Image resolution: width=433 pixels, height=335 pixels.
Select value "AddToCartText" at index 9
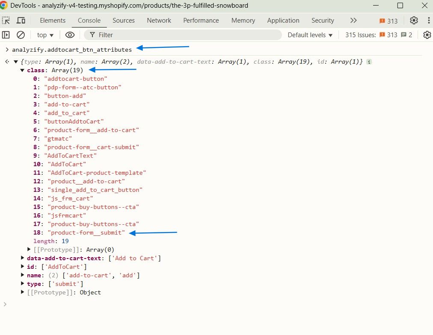pos(71,156)
